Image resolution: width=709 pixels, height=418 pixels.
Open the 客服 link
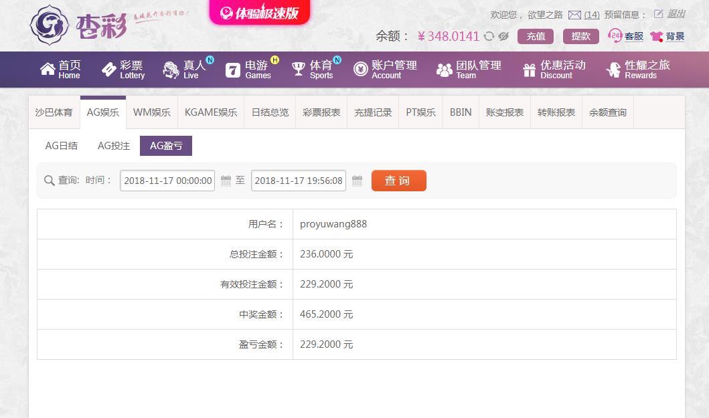coord(634,36)
